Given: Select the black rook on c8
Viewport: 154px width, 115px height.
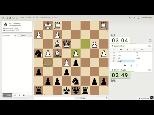Looking at the screenshot, I should (85, 90).
